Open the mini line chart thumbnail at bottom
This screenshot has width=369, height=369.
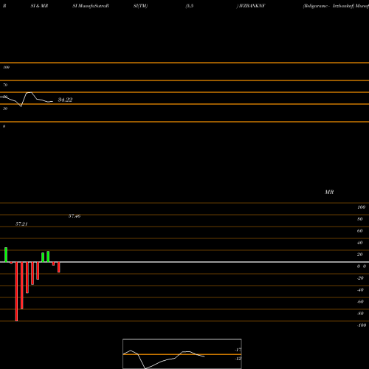(182, 354)
